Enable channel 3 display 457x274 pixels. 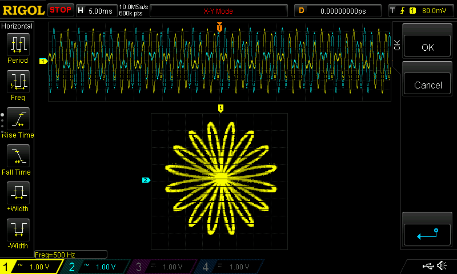coord(165,267)
